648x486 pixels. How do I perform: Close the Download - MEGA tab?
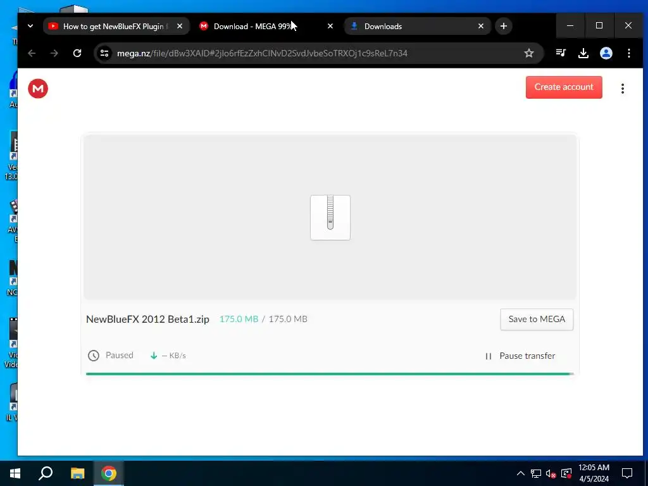click(330, 26)
